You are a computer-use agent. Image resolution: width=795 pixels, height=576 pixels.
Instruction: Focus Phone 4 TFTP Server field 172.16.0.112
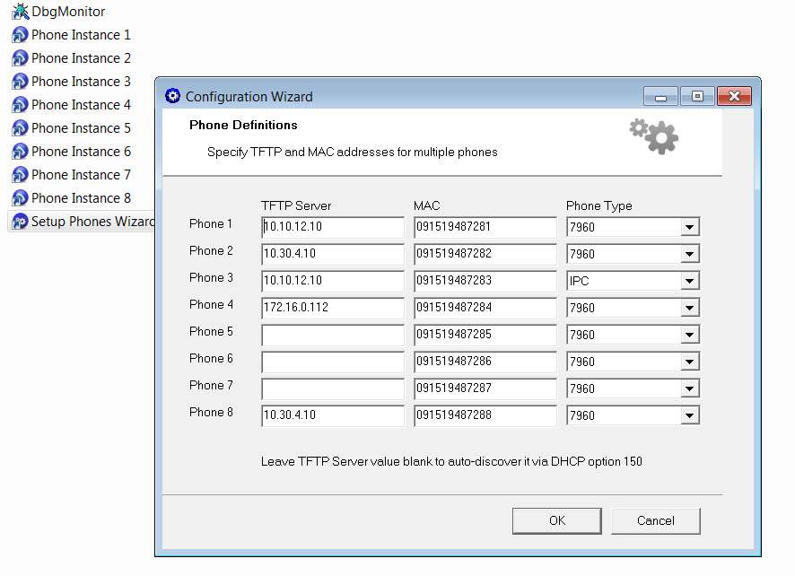(333, 309)
